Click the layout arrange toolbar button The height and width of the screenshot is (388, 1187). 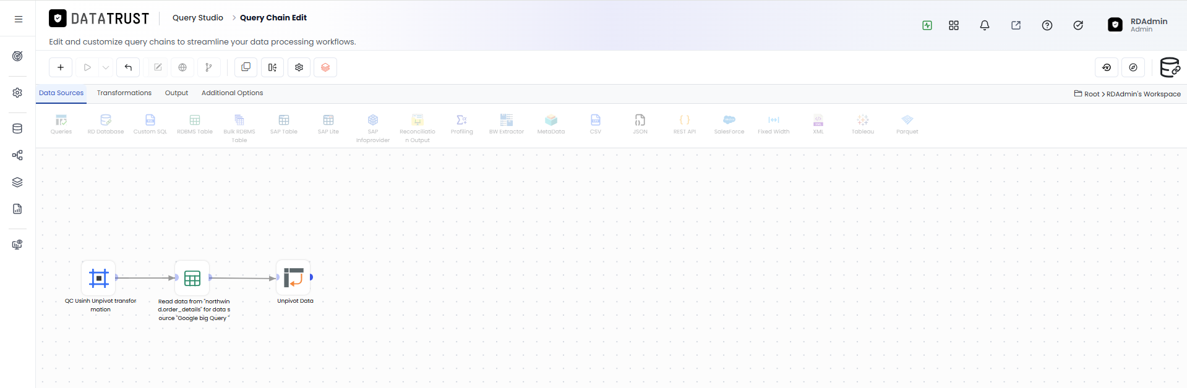click(x=272, y=67)
